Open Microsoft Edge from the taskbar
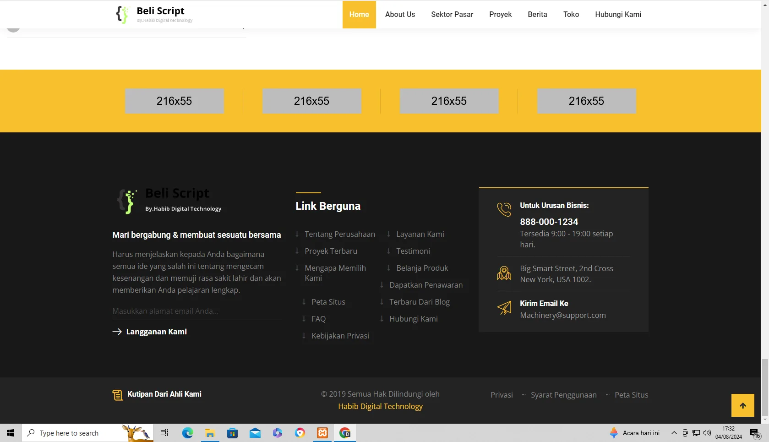This screenshot has width=769, height=442. tap(187, 432)
